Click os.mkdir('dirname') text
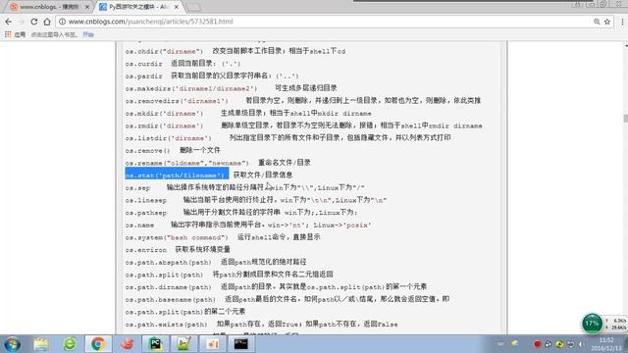The image size is (628, 353). pos(164,114)
